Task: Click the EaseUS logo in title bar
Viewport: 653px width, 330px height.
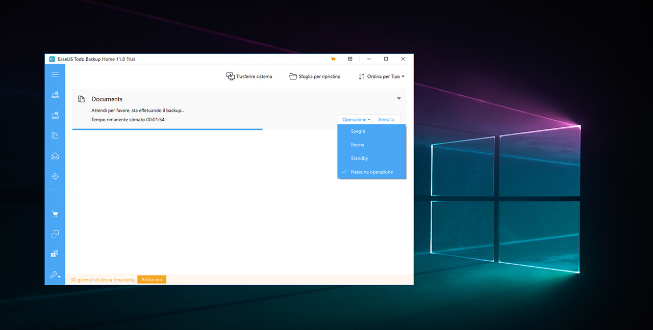Action: click(52, 59)
